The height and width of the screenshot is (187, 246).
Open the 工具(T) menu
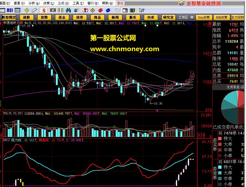click(x=78, y=3)
